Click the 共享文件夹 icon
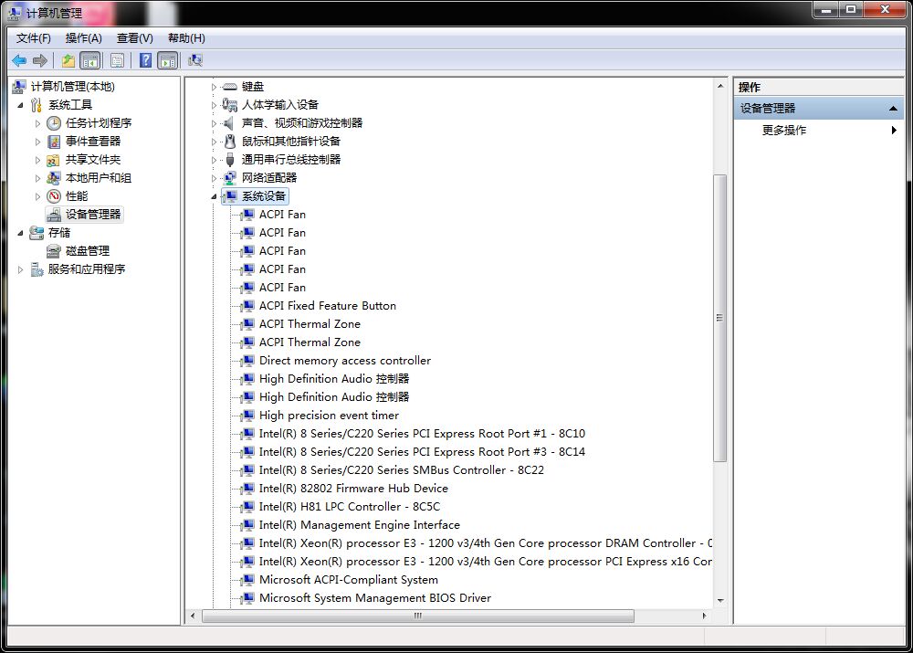913x653 pixels. [x=54, y=160]
